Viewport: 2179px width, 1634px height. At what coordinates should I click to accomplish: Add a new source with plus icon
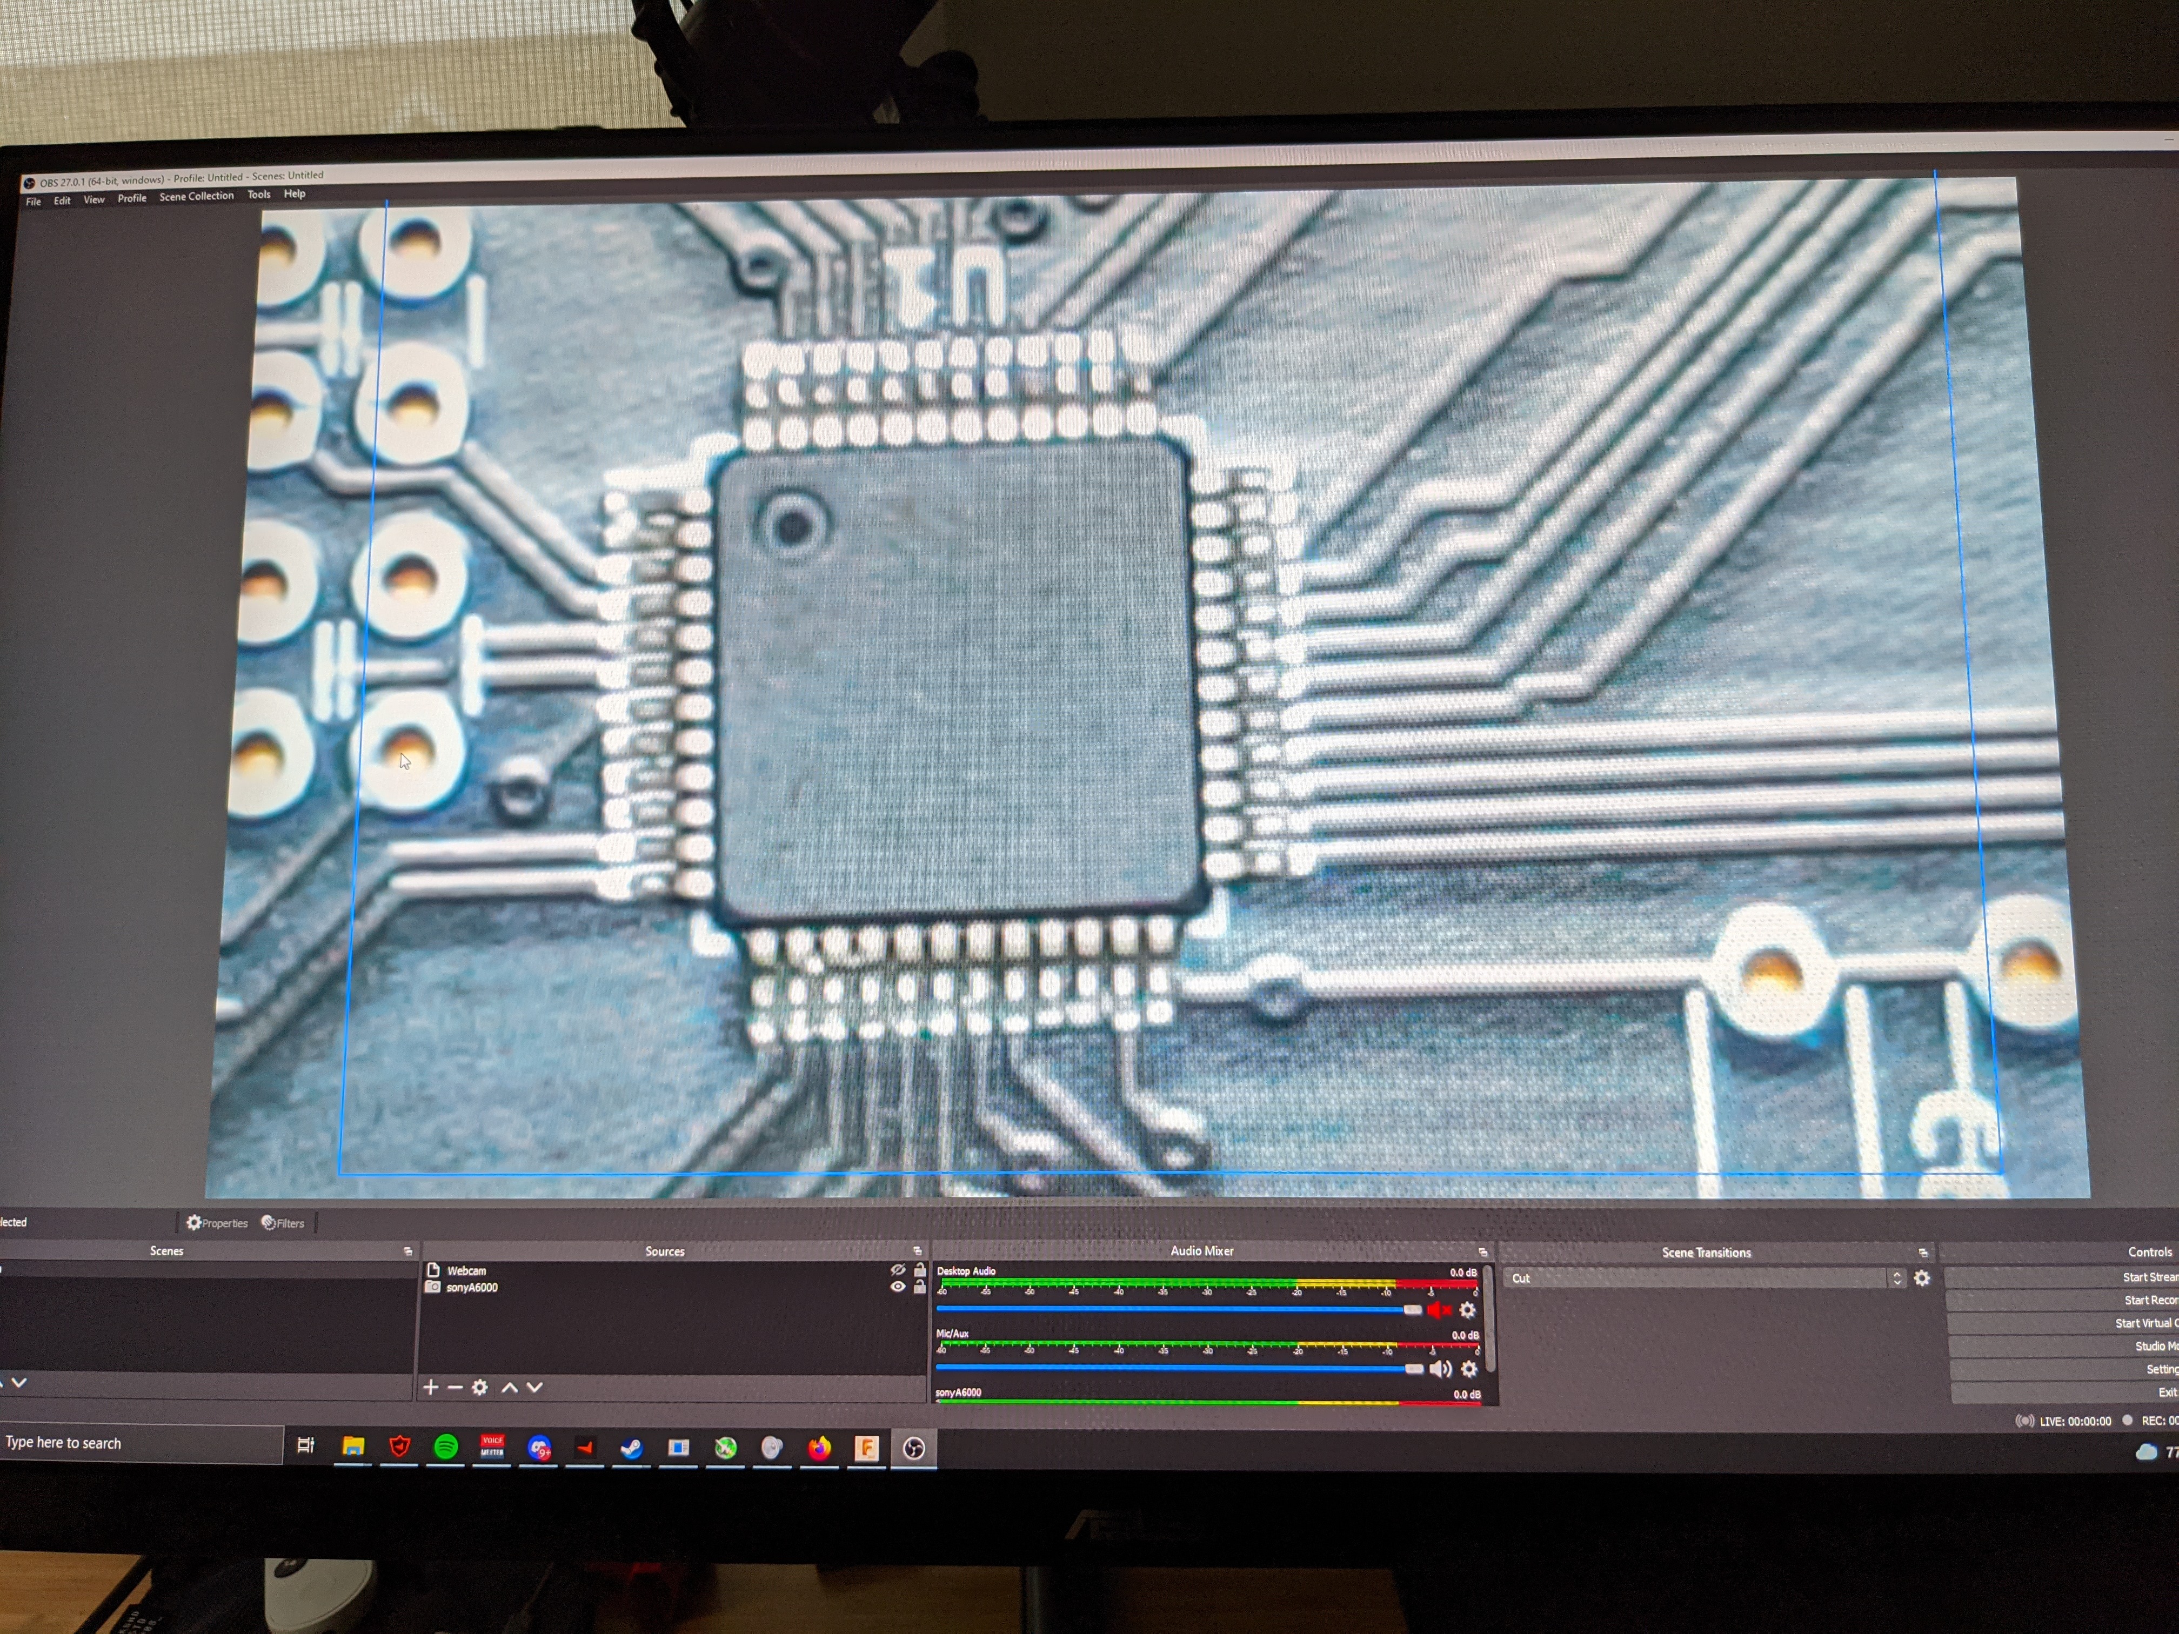coord(431,1387)
